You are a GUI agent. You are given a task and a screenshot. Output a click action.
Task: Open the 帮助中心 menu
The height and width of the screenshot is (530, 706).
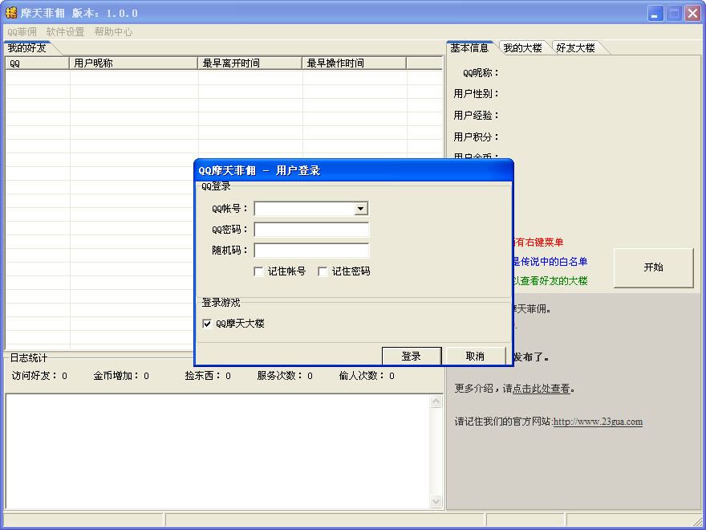[x=113, y=32]
